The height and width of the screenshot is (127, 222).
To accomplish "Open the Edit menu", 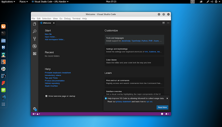I will tap(39, 18).
